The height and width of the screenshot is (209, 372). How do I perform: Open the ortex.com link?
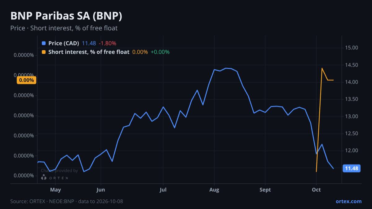click(x=349, y=201)
